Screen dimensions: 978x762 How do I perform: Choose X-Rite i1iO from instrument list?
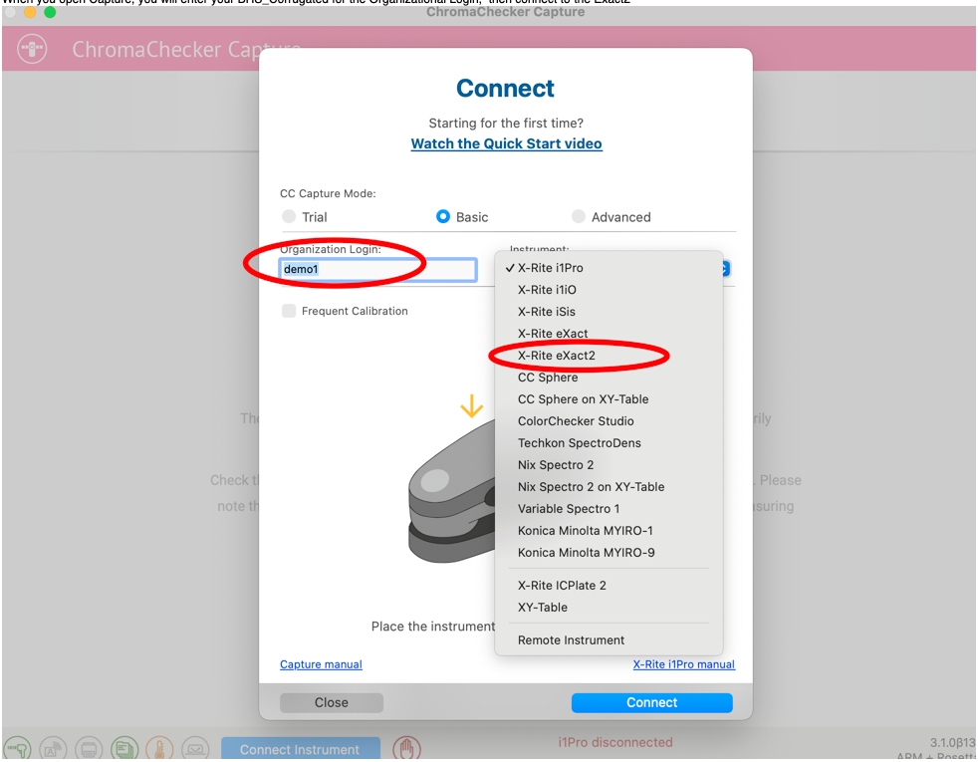click(x=609, y=289)
